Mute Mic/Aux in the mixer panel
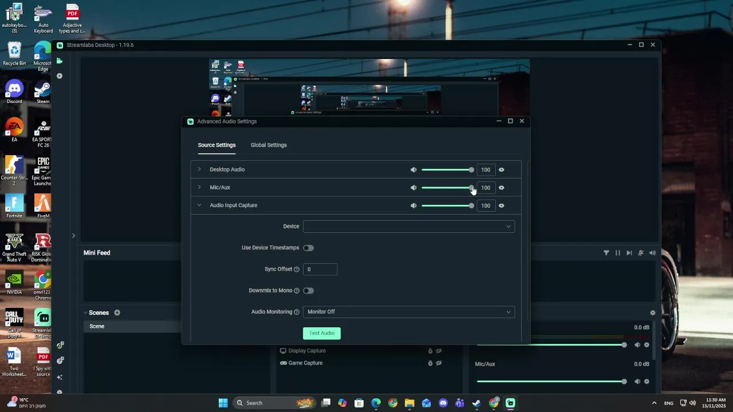This screenshot has height=412, width=733. click(637, 382)
